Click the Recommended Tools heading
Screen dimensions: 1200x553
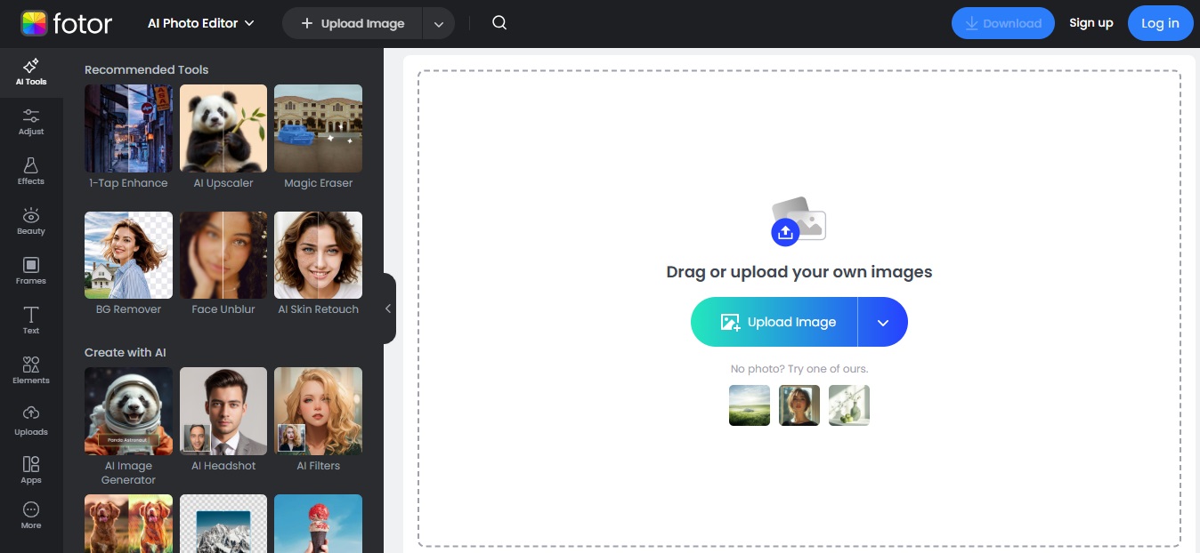click(147, 69)
